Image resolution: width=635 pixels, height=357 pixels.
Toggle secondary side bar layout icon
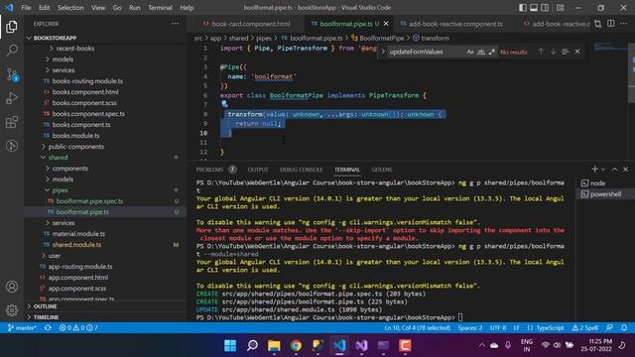pyautogui.click(x=545, y=8)
